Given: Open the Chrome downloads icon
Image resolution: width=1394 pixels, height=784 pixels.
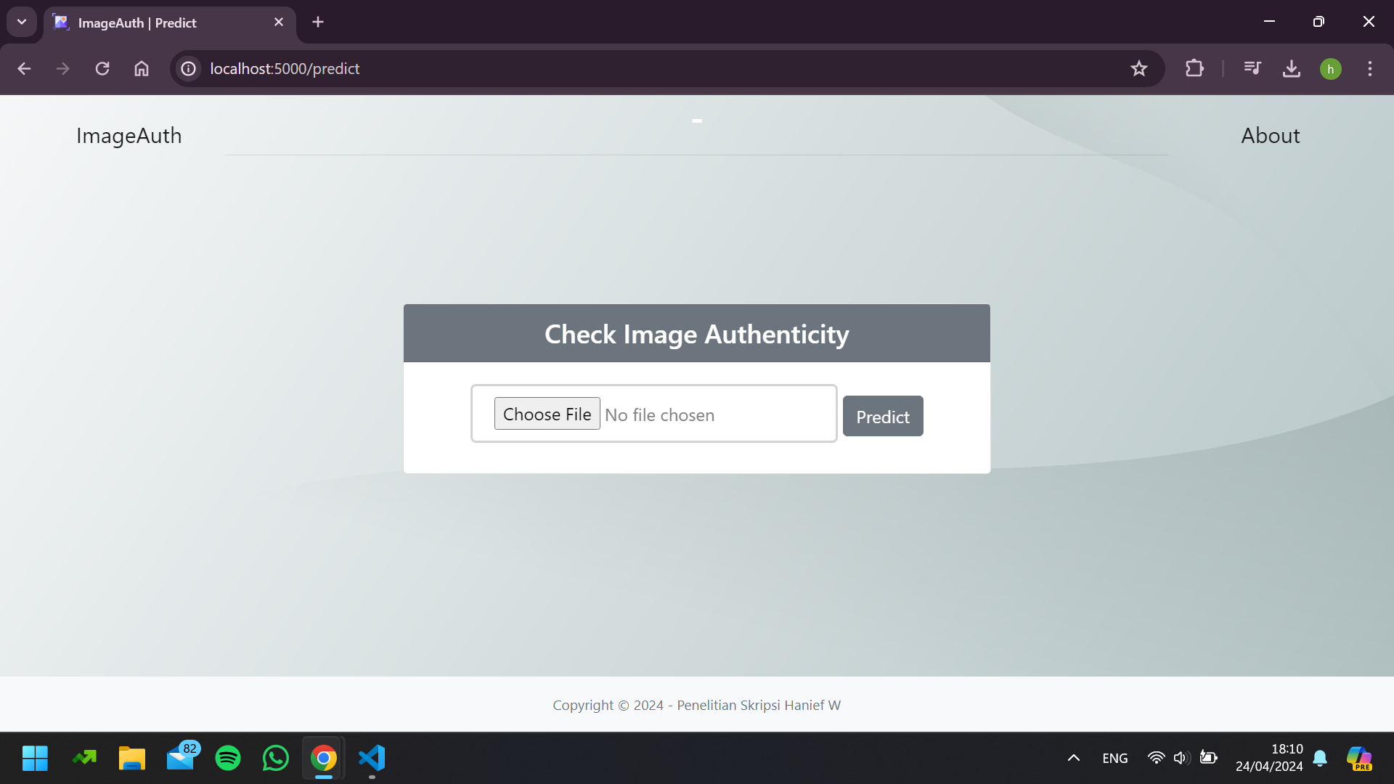Looking at the screenshot, I should pyautogui.click(x=1292, y=68).
